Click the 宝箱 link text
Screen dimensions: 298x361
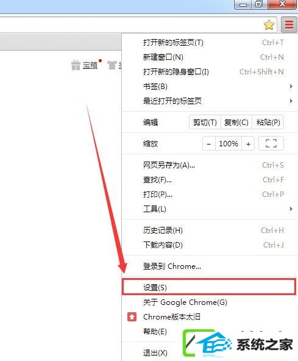90,65
